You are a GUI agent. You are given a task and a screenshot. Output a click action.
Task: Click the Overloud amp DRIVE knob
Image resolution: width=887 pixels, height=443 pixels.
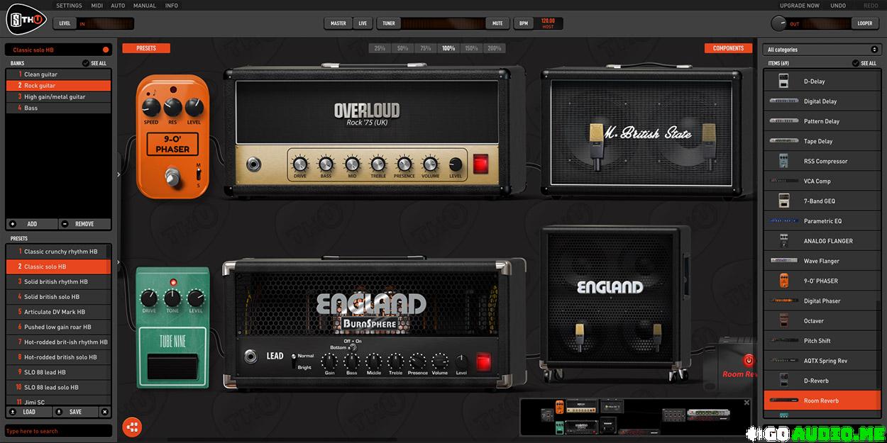pyautogui.click(x=300, y=163)
